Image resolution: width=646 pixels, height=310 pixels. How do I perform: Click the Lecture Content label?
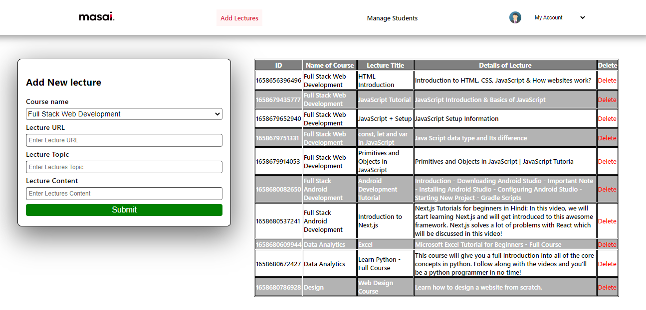coord(52,181)
